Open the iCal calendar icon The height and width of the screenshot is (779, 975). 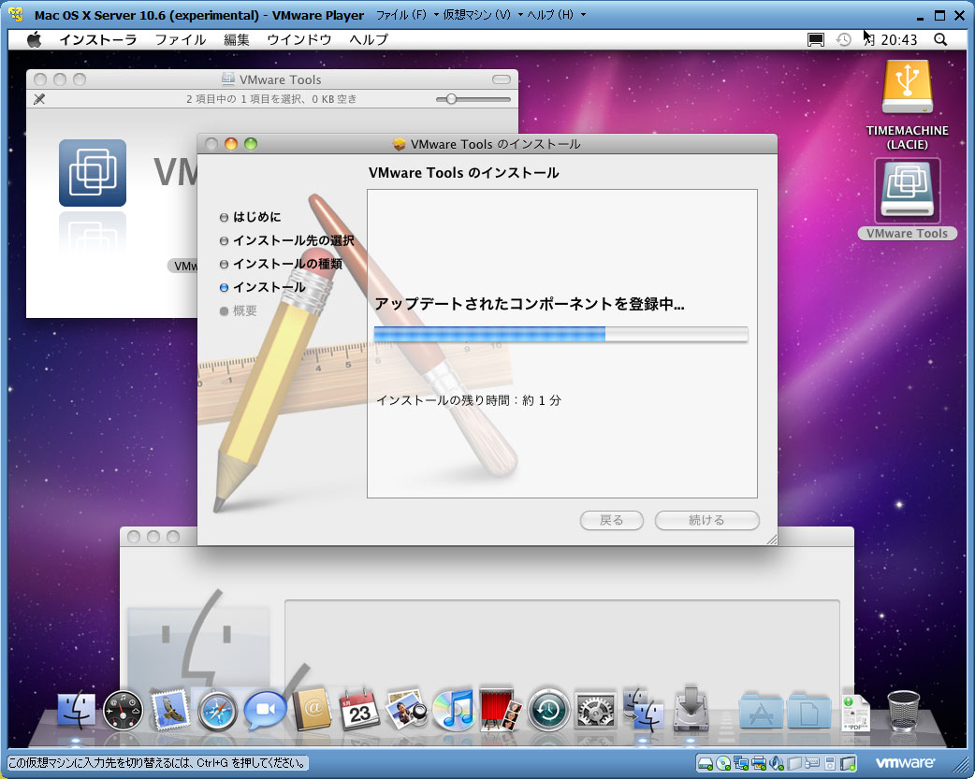coord(359,712)
